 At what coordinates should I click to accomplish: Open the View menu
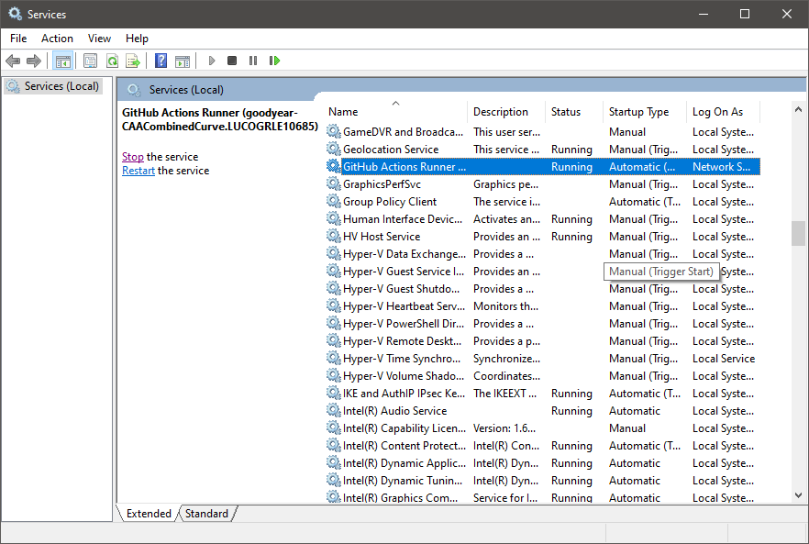99,39
